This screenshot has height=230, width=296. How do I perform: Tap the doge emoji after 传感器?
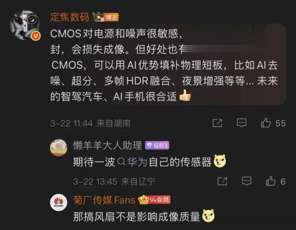pos(220,161)
